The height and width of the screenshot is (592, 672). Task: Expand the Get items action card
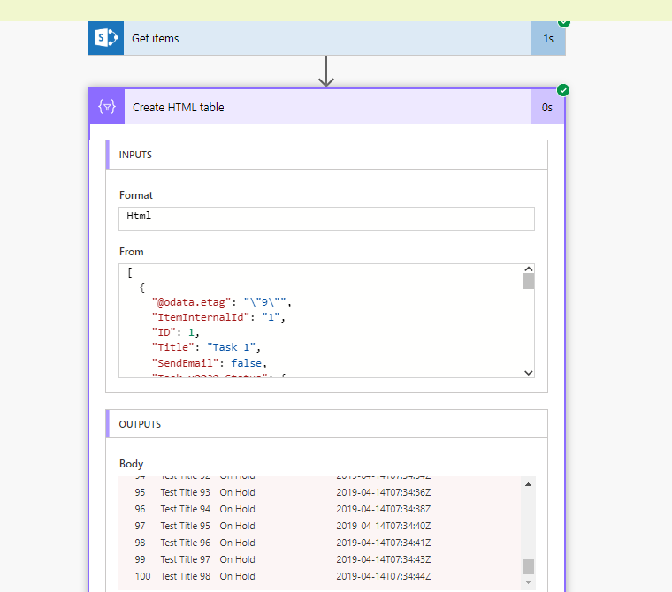coord(327,38)
